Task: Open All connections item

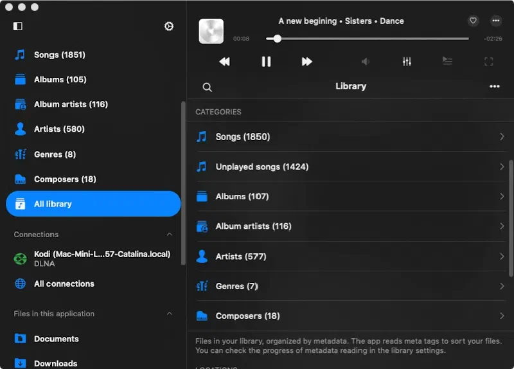Action: click(x=64, y=283)
